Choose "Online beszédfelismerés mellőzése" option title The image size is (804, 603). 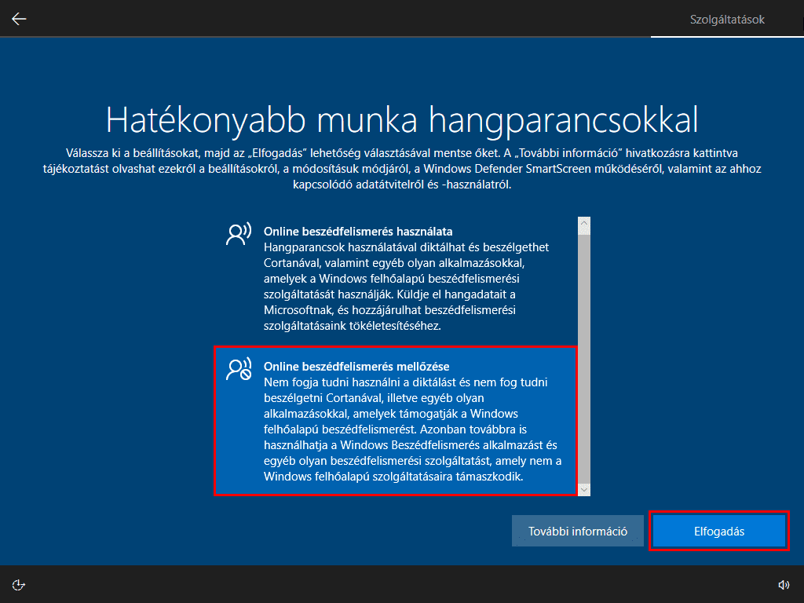(356, 367)
